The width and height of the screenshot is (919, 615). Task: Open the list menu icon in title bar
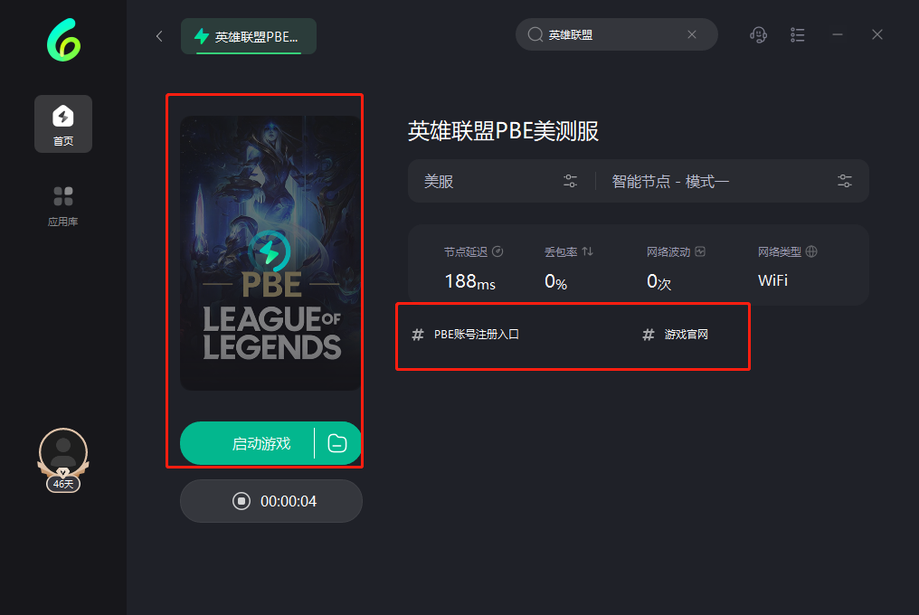coord(797,35)
